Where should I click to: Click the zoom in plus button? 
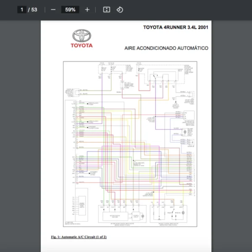(87, 10)
